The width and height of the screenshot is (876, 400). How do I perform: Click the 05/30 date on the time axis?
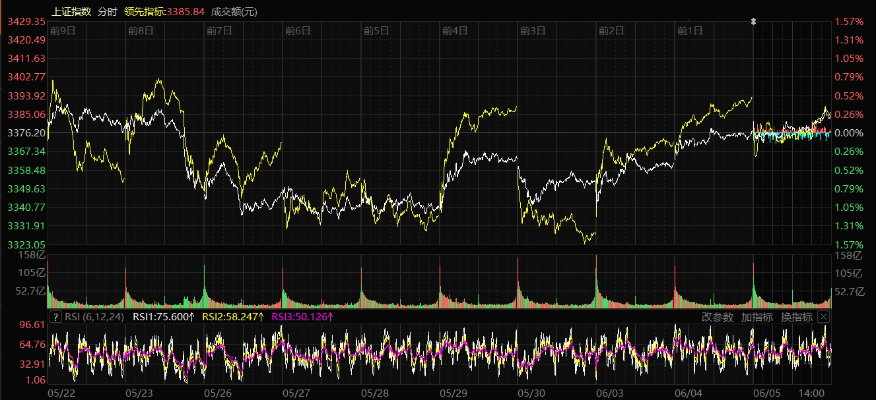click(x=532, y=393)
